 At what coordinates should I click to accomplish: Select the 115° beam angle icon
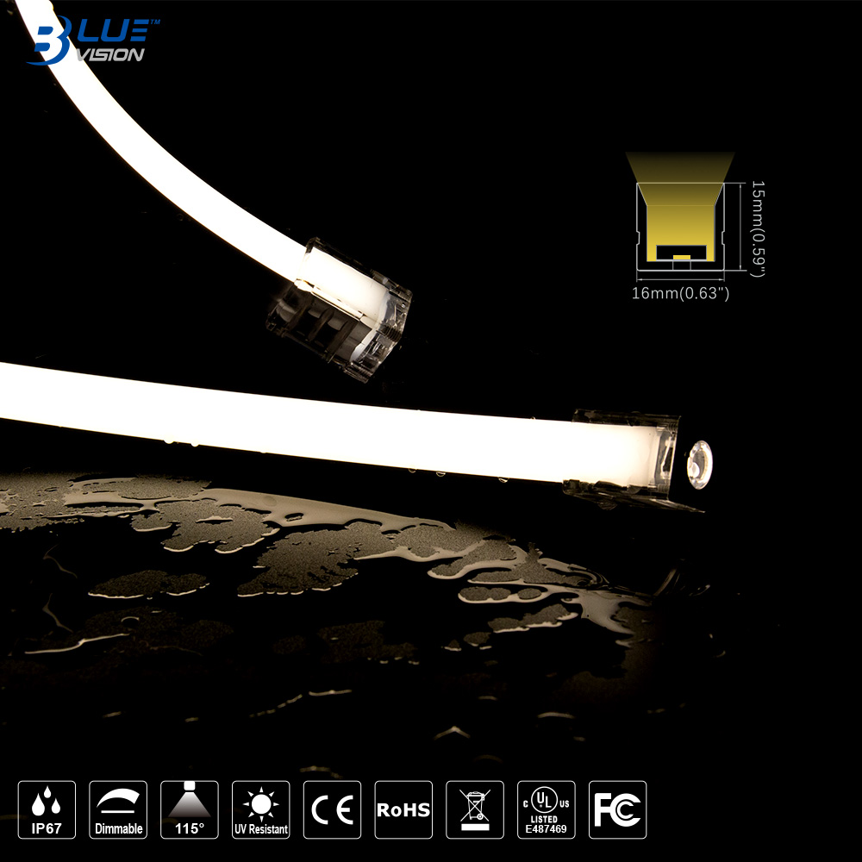click(x=190, y=810)
